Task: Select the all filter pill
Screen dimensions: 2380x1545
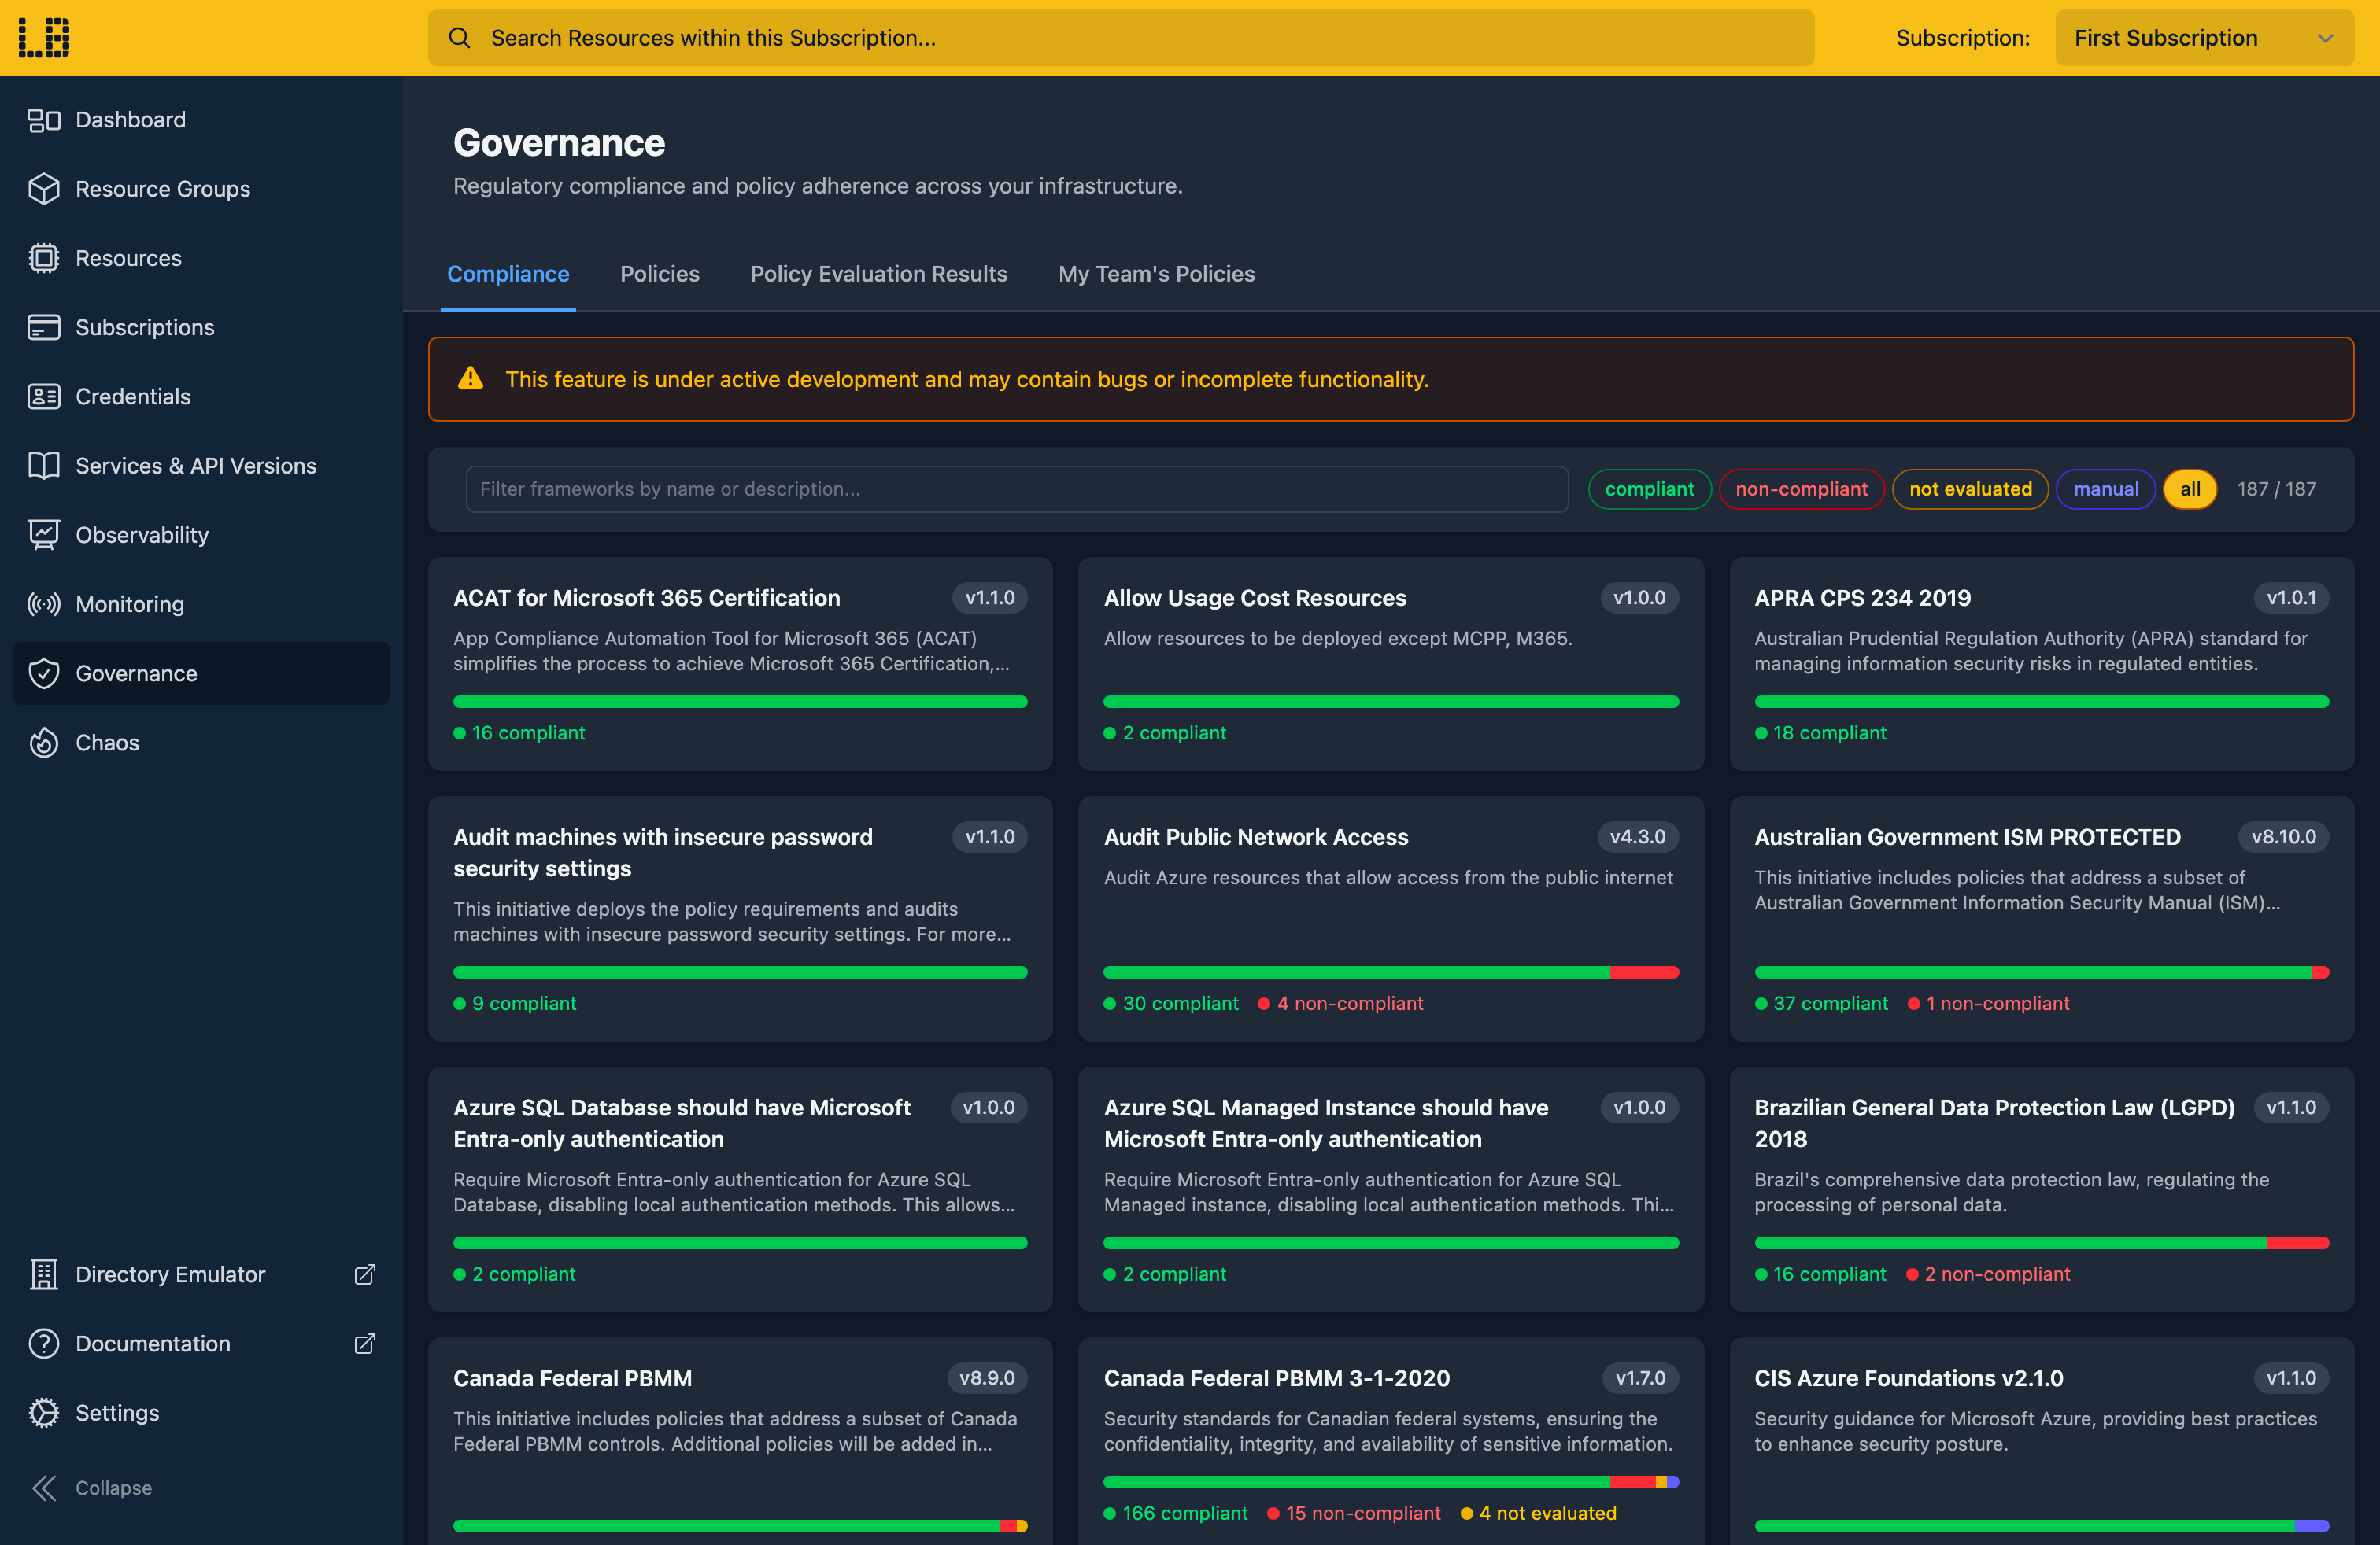Action: point(2189,489)
